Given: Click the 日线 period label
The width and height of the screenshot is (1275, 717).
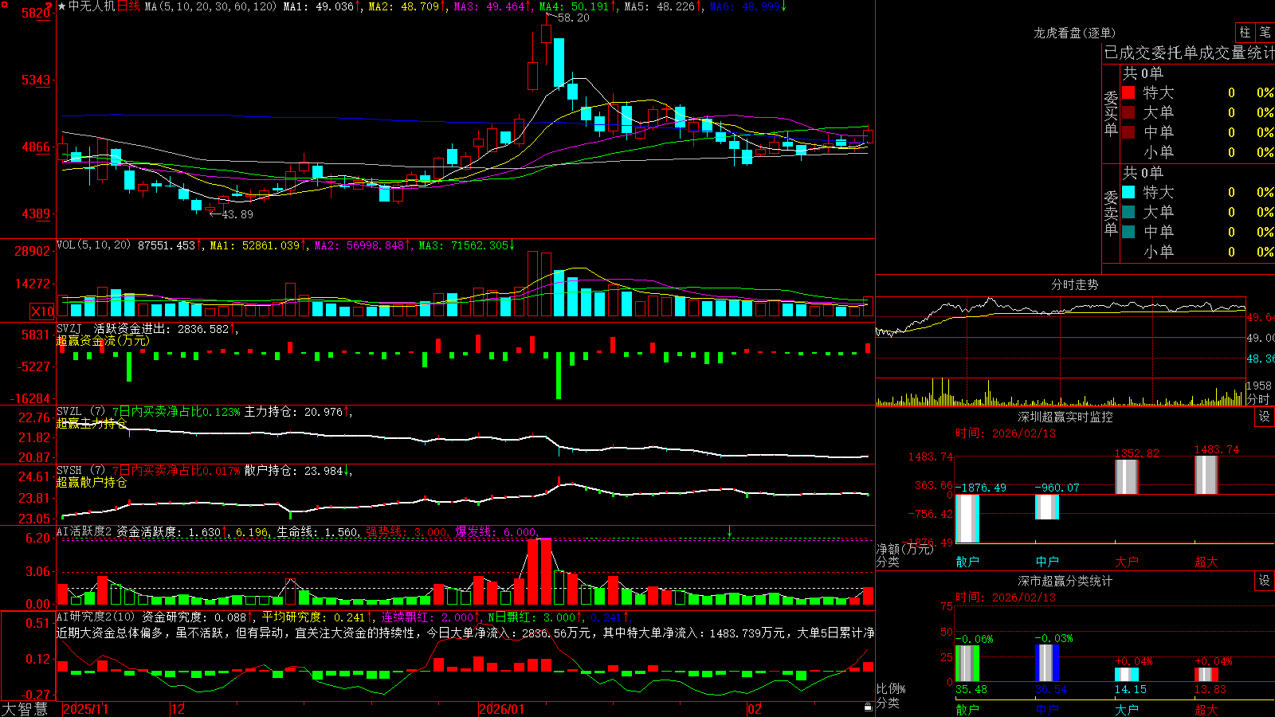Looking at the screenshot, I should tap(128, 6).
